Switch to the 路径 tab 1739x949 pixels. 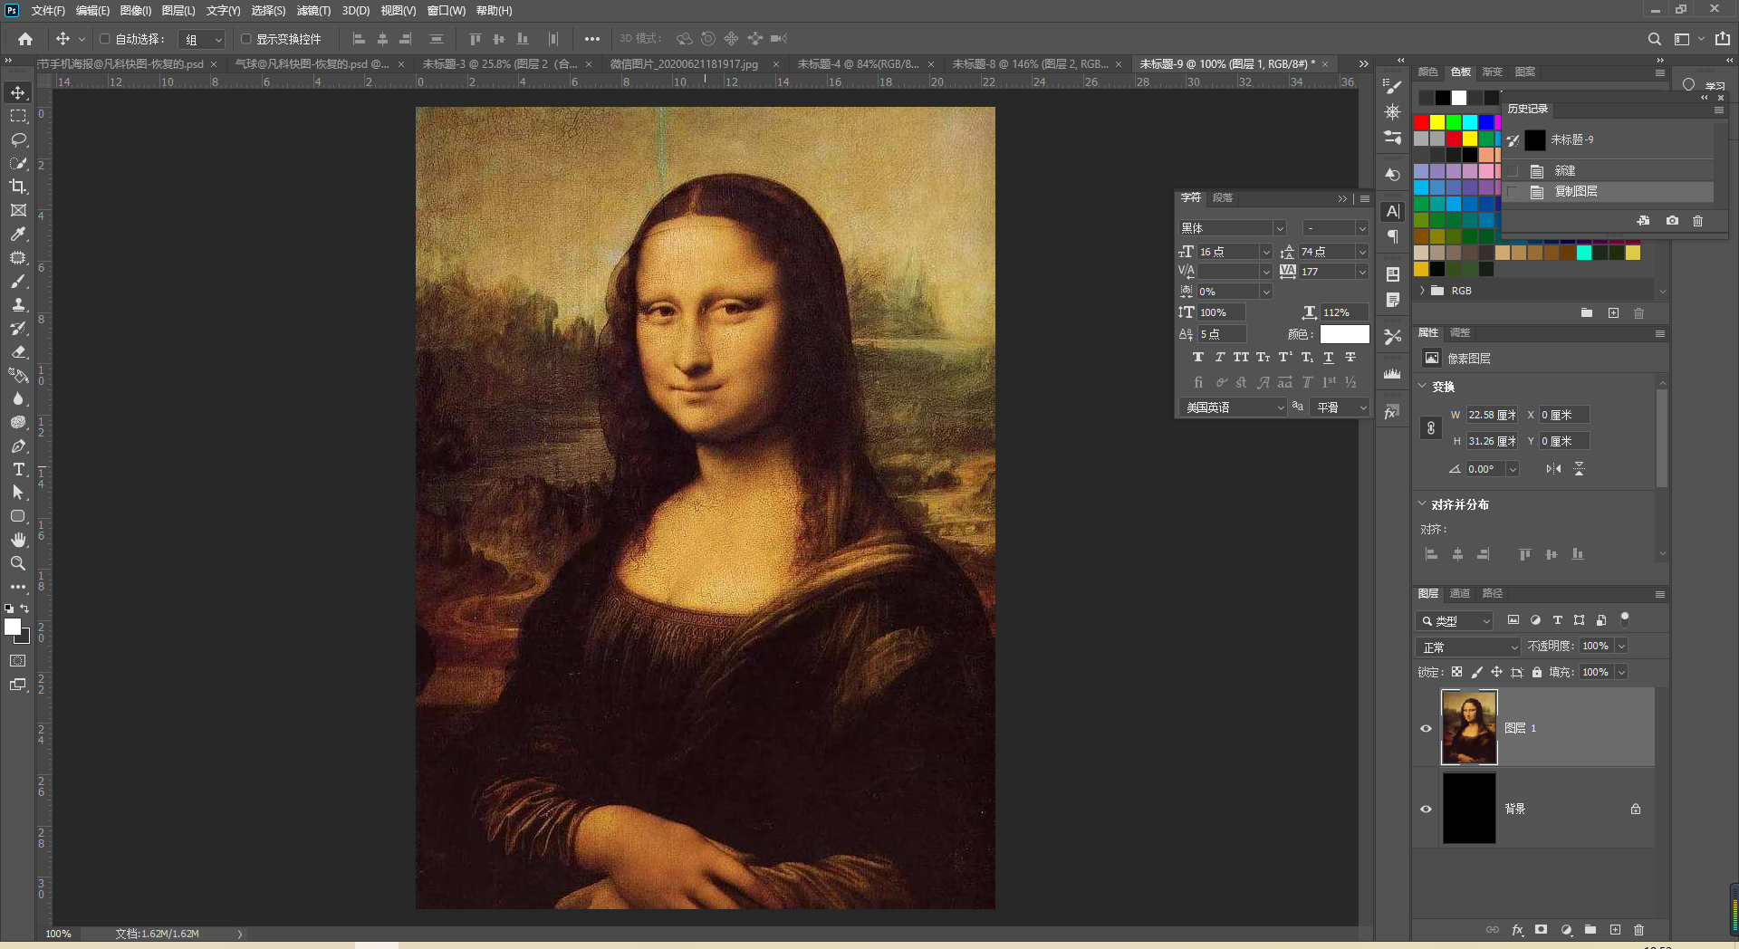tap(1493, 594)
